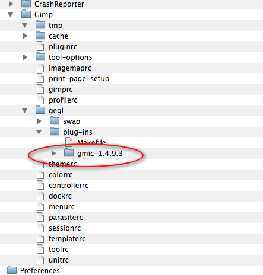Select the tool-options folder name
The height and width of the screenshot is (275, 263).
pyautogui.click(x=70, y=57)
